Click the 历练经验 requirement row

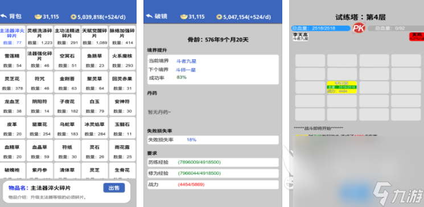[x=213, y=162]
